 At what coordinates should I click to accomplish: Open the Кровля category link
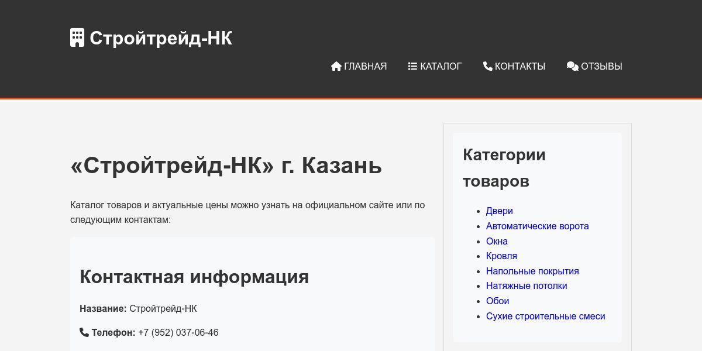coord(502,256)
